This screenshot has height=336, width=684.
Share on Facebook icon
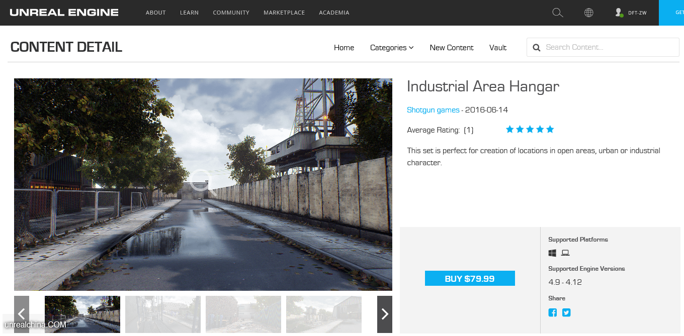click(x=553, y=312)
